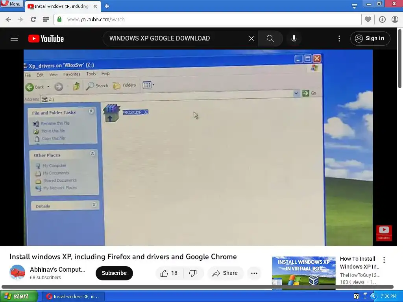Open the Opera Menu button
Image resolution: width=403 pixels, height=302 pixels.
tap(12, 4)
